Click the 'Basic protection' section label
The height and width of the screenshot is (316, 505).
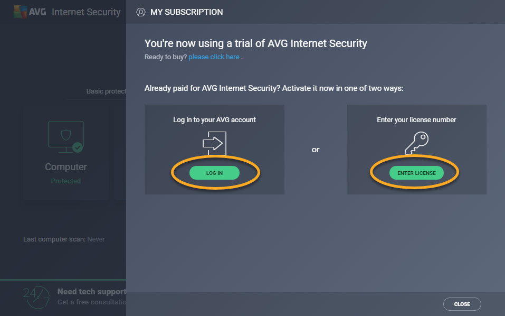click(106, 91)
